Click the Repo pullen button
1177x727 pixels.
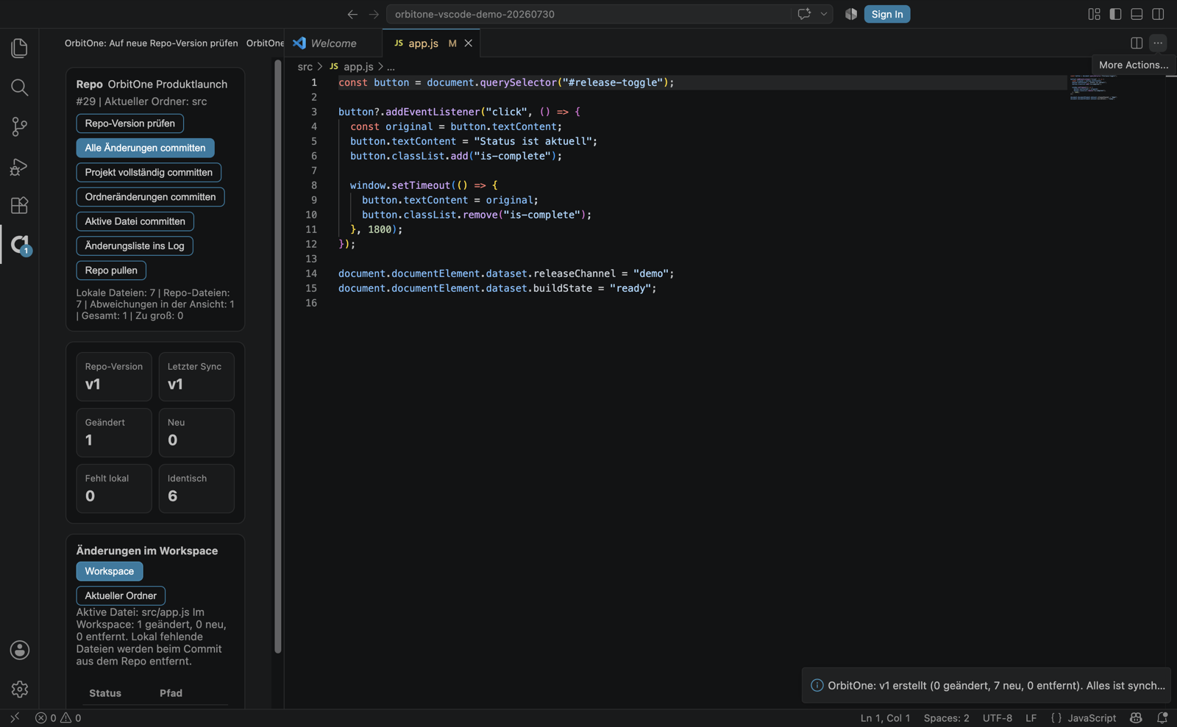point(111,271)
